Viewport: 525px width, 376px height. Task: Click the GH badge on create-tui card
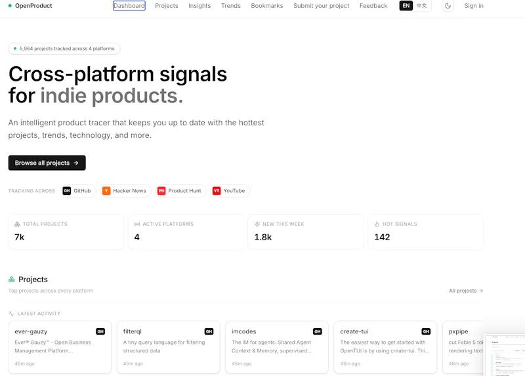click(x=426, y=331)
